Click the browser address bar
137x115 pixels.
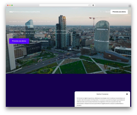(x=65, y=5)
